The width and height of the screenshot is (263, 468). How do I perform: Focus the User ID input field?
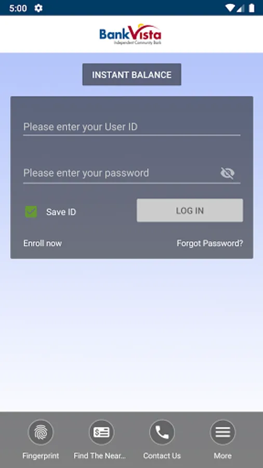(132, 127)
